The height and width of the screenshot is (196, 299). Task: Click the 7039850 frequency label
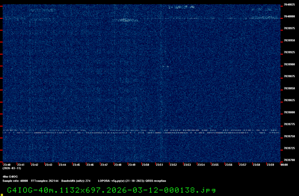tap(289, 88)
